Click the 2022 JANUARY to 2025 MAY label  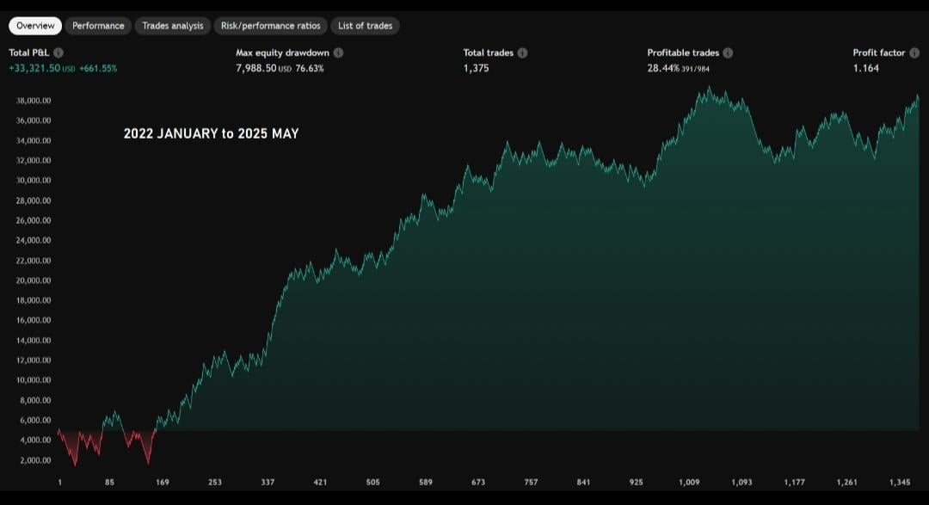pyautogui.click(x=211, y=133)
